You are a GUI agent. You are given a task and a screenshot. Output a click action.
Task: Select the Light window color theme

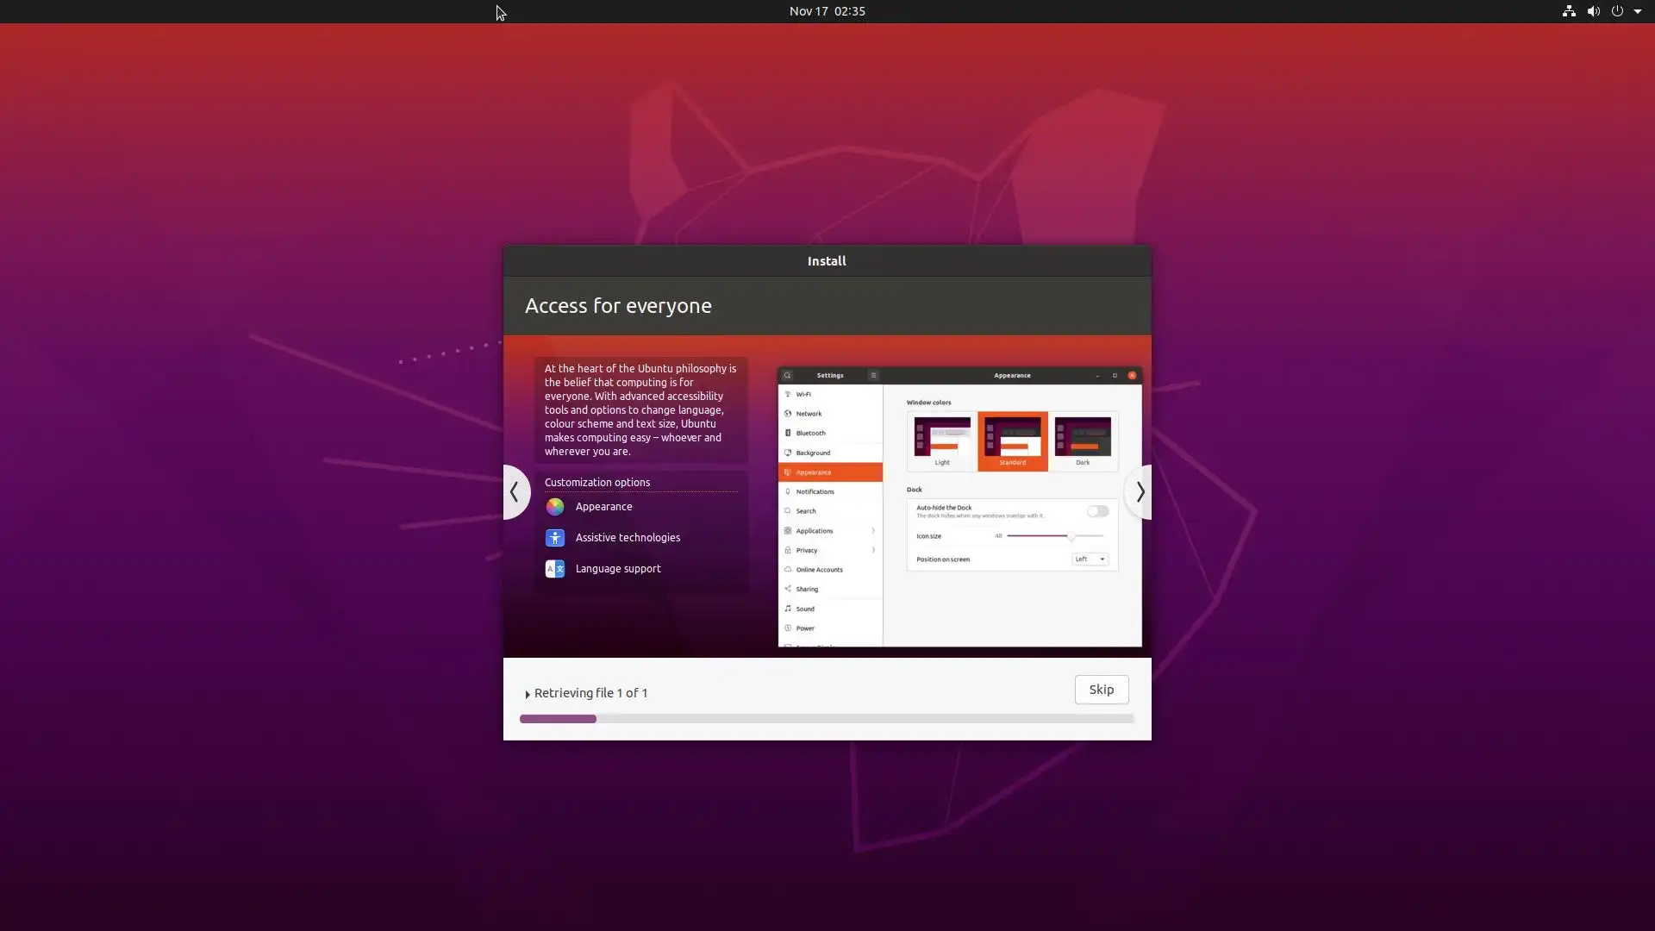pos(942,441)
